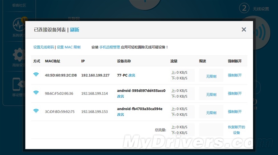
Task: Open 系统状态 monitor icon in sidebar
Action: pos(18,26)
